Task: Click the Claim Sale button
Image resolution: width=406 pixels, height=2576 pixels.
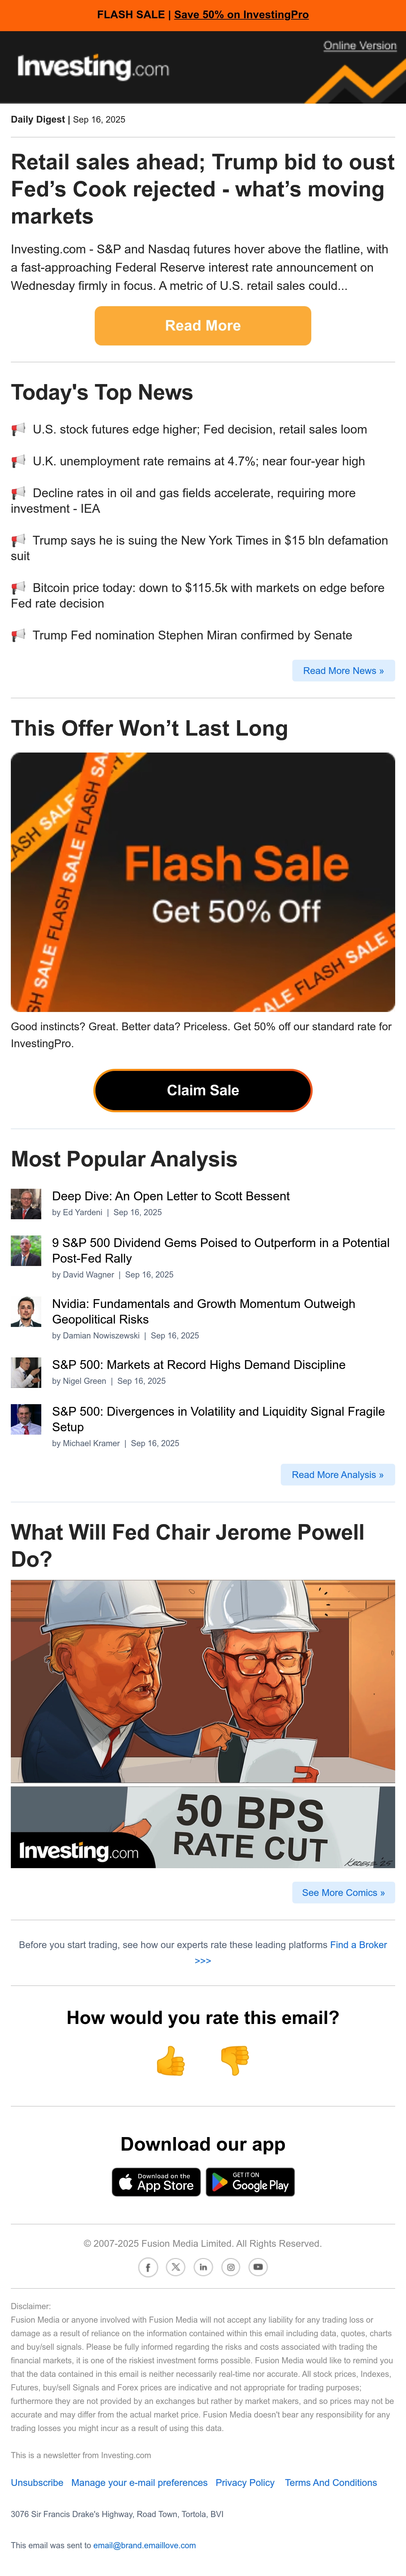Action: (x=203, y=1090)
